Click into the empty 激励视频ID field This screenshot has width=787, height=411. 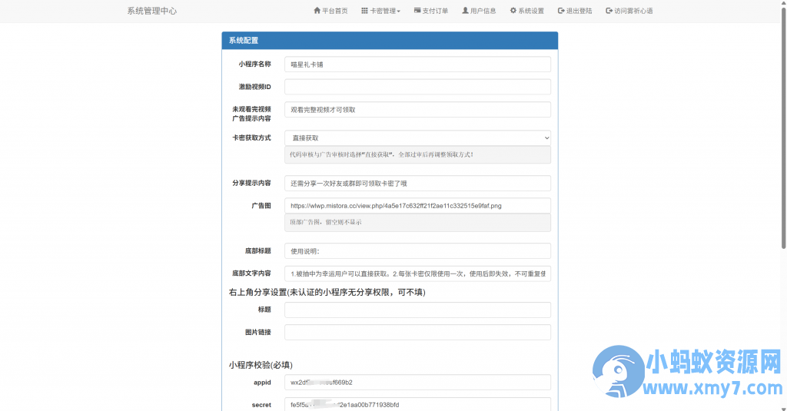point(417,87)
